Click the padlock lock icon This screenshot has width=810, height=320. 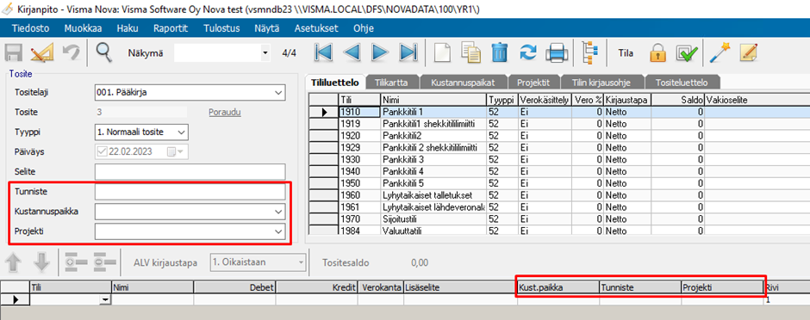click(657, 52)
